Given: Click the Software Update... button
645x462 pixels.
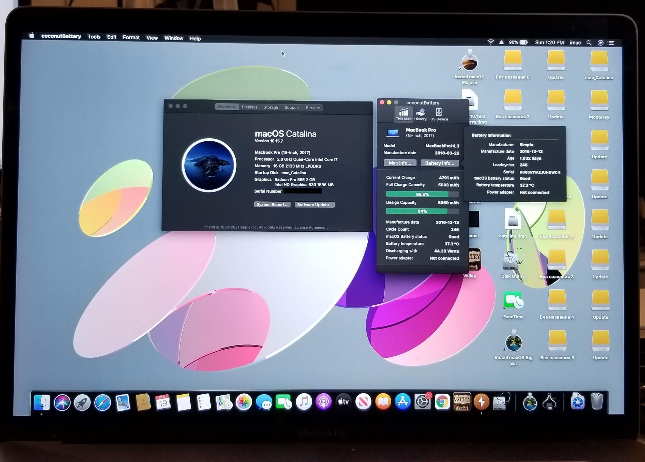Looking at the screenshot, I should (x=314, y=205).
